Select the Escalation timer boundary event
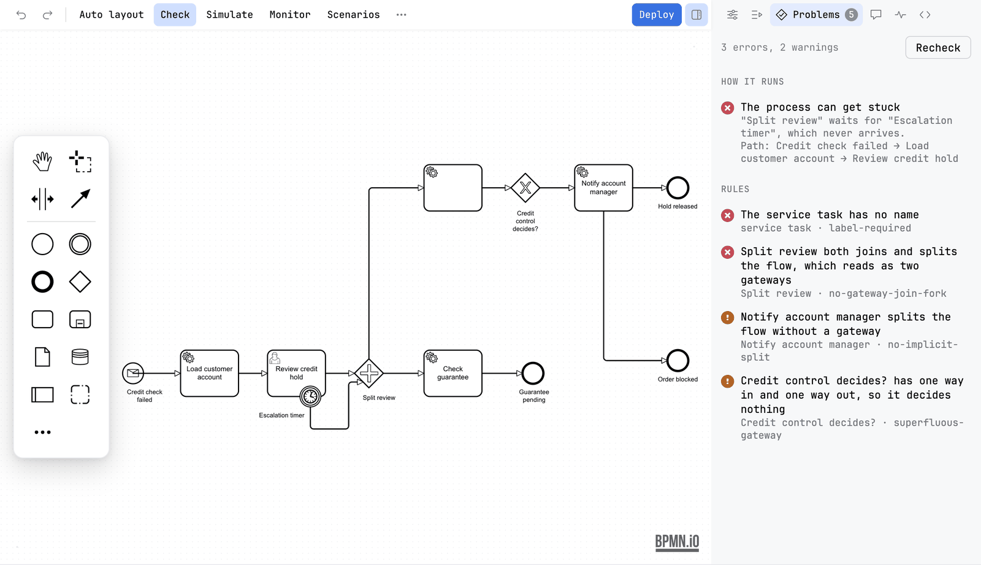The height and width of the screenshot is (565, 981). pos(310,397)
